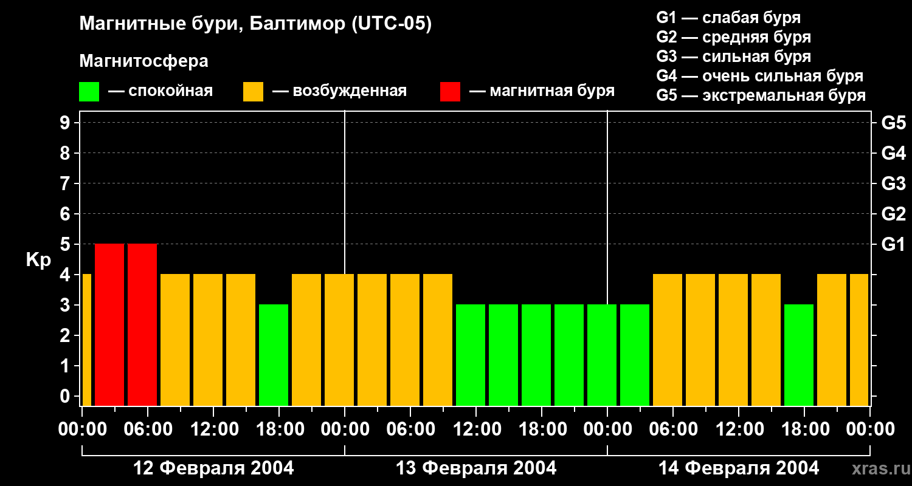Click the orange "возбужденная" legend swatch
This screenshot has width=912, height=486.
point(253,92)
